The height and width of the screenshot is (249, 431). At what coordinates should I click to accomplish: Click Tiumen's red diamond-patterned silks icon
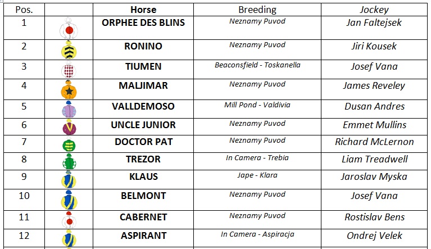click(x=69, y=70)
